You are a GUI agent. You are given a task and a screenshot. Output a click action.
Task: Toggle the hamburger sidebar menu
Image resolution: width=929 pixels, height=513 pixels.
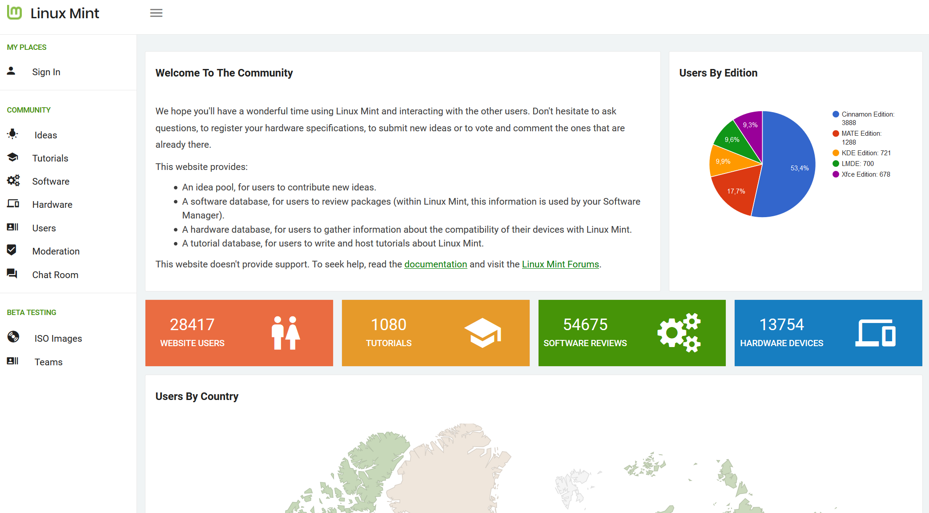[x=156, y=13]
